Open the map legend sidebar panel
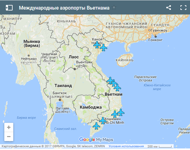The image size is (190, 150). (x=9, y=8)
